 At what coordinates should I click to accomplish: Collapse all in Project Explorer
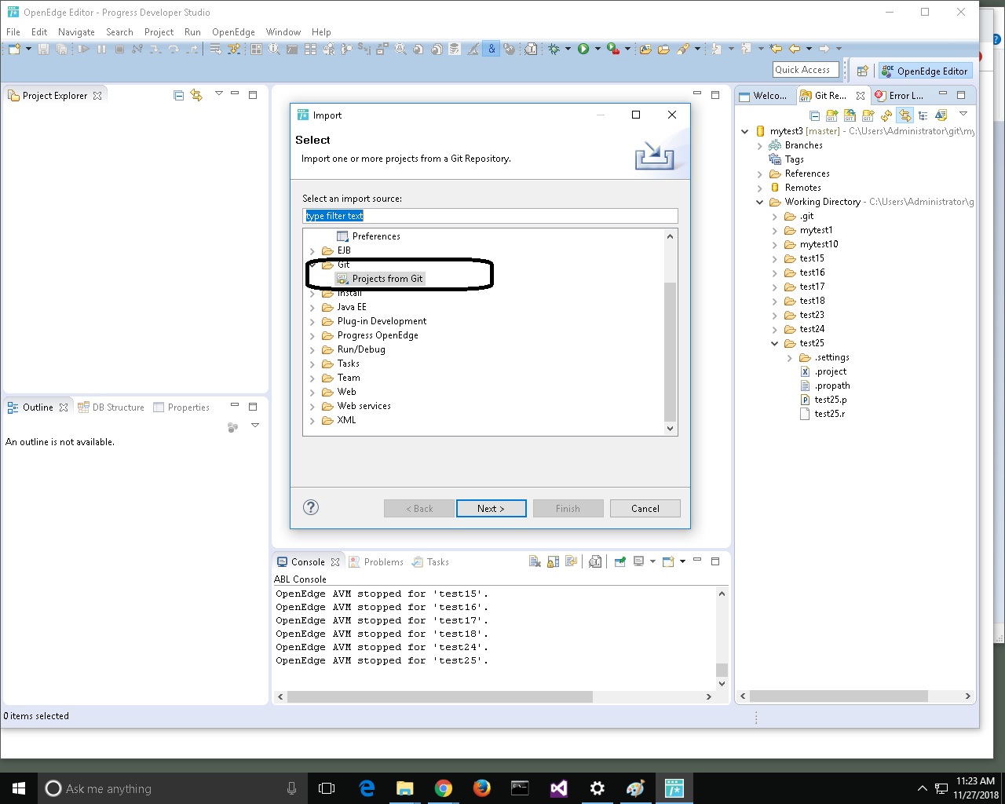178,95
